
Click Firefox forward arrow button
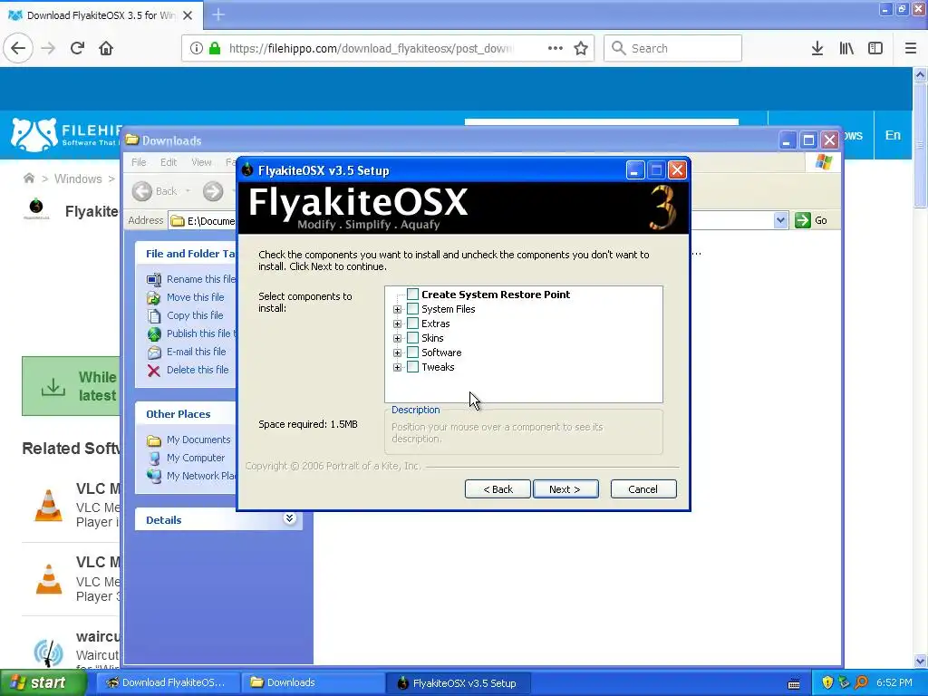point(48,48)
